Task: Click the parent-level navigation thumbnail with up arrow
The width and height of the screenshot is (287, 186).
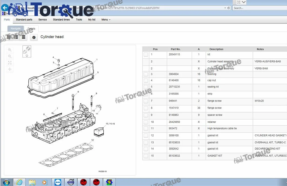Action: click(27, 51)
